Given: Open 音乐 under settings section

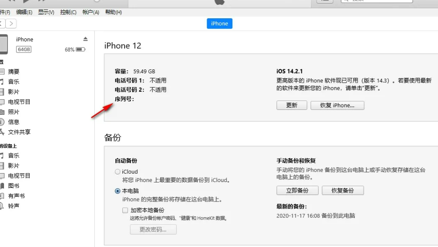Looking at the screenshot, I should tap(14, 81).
